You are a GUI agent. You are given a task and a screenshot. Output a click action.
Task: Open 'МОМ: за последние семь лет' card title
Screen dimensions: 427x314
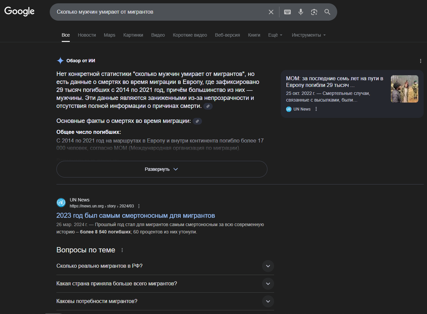click(x=335, y=82)
